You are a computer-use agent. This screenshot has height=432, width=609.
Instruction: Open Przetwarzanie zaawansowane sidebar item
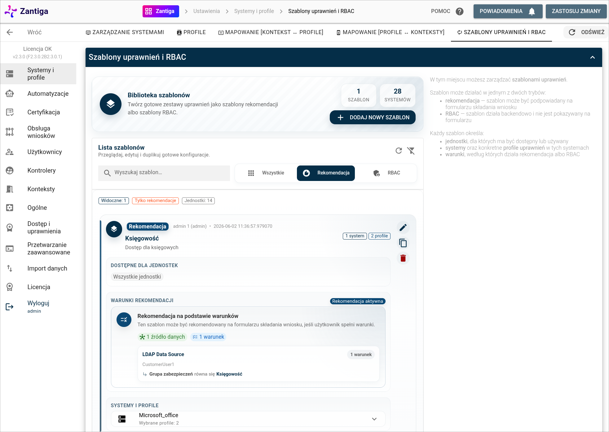tap(38, 249)
